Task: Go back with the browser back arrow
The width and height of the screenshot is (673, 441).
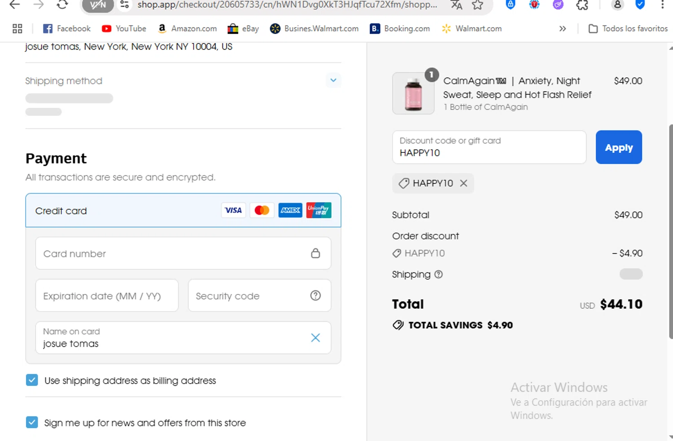Action: (15, 5)
